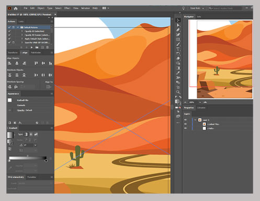Screen dimensions: 260x201
Task: Collapse the Default Actions set arrow
Action: (18, 27)
